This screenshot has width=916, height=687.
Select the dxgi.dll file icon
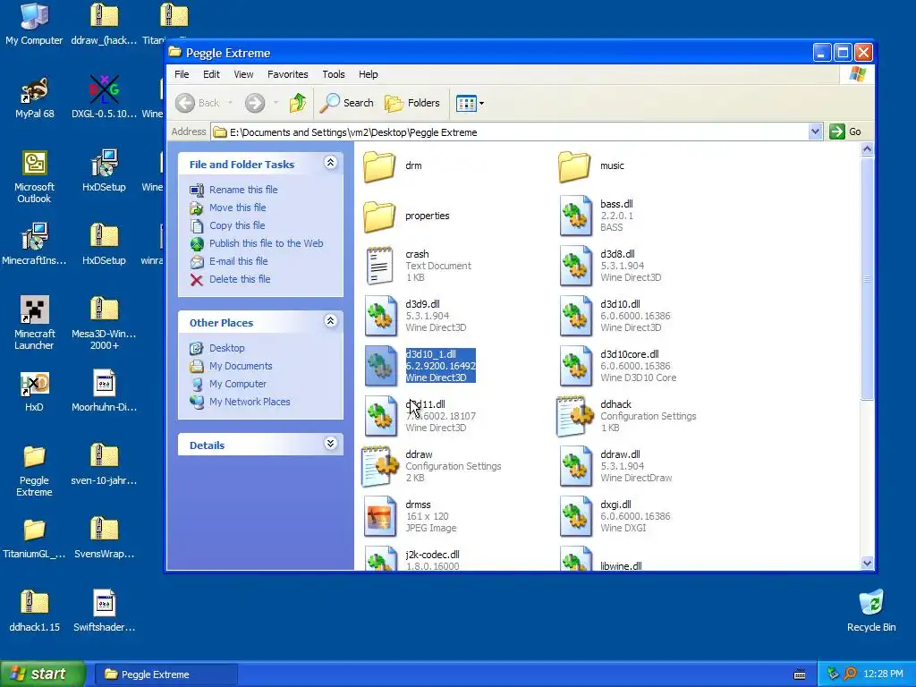click(x=575, y=516)
